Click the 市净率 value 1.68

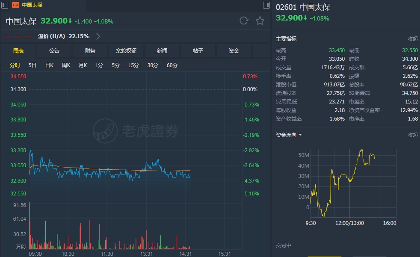click(x=413, y=119)
